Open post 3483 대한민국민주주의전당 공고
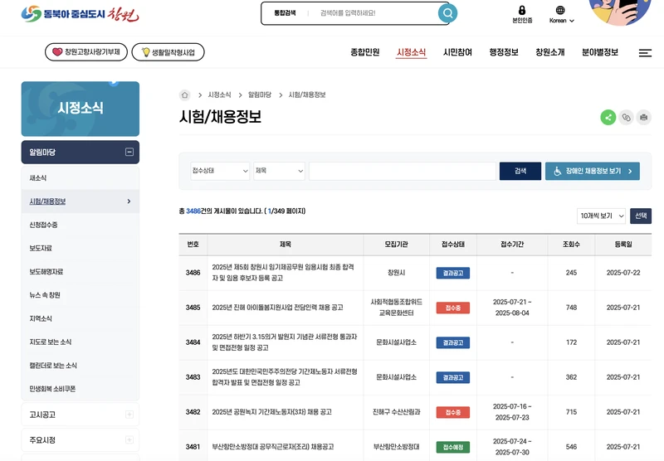This screenshot has height=461, width=664. point(285,377)
